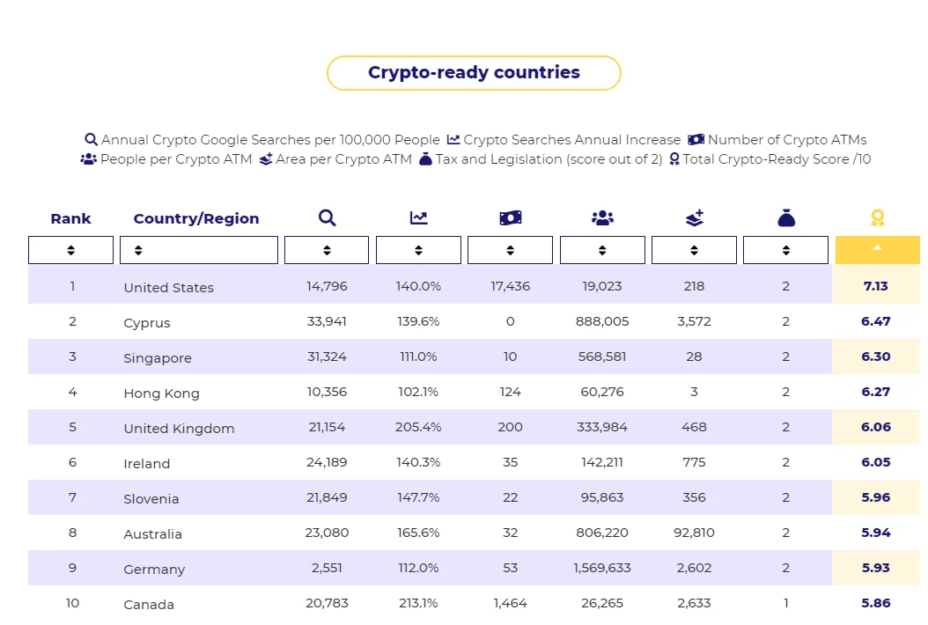Click the line chart annual increase icon
The width and height of the screenshot is (928, 625).
point(418,218)
